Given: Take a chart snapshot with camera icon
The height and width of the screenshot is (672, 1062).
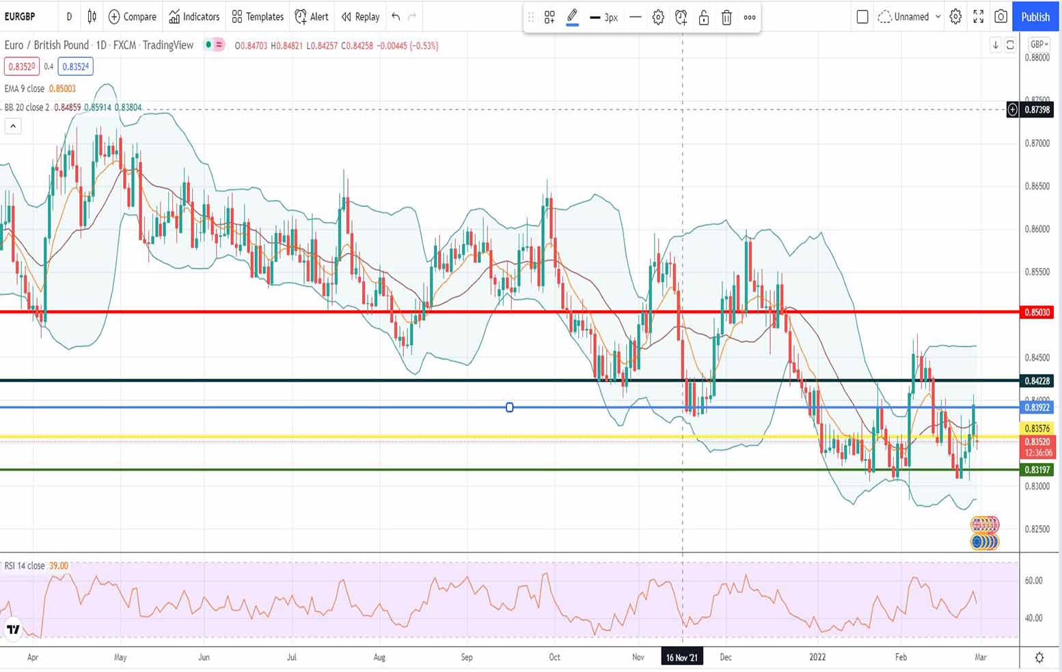Looking at the screenshot, I should 1000,16.
